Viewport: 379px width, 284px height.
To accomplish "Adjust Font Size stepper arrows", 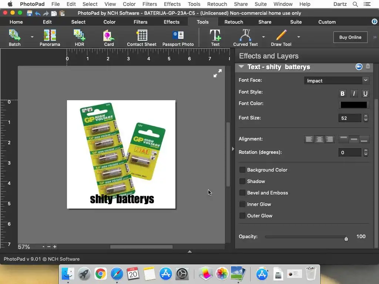I will click(x=366, y=118).
